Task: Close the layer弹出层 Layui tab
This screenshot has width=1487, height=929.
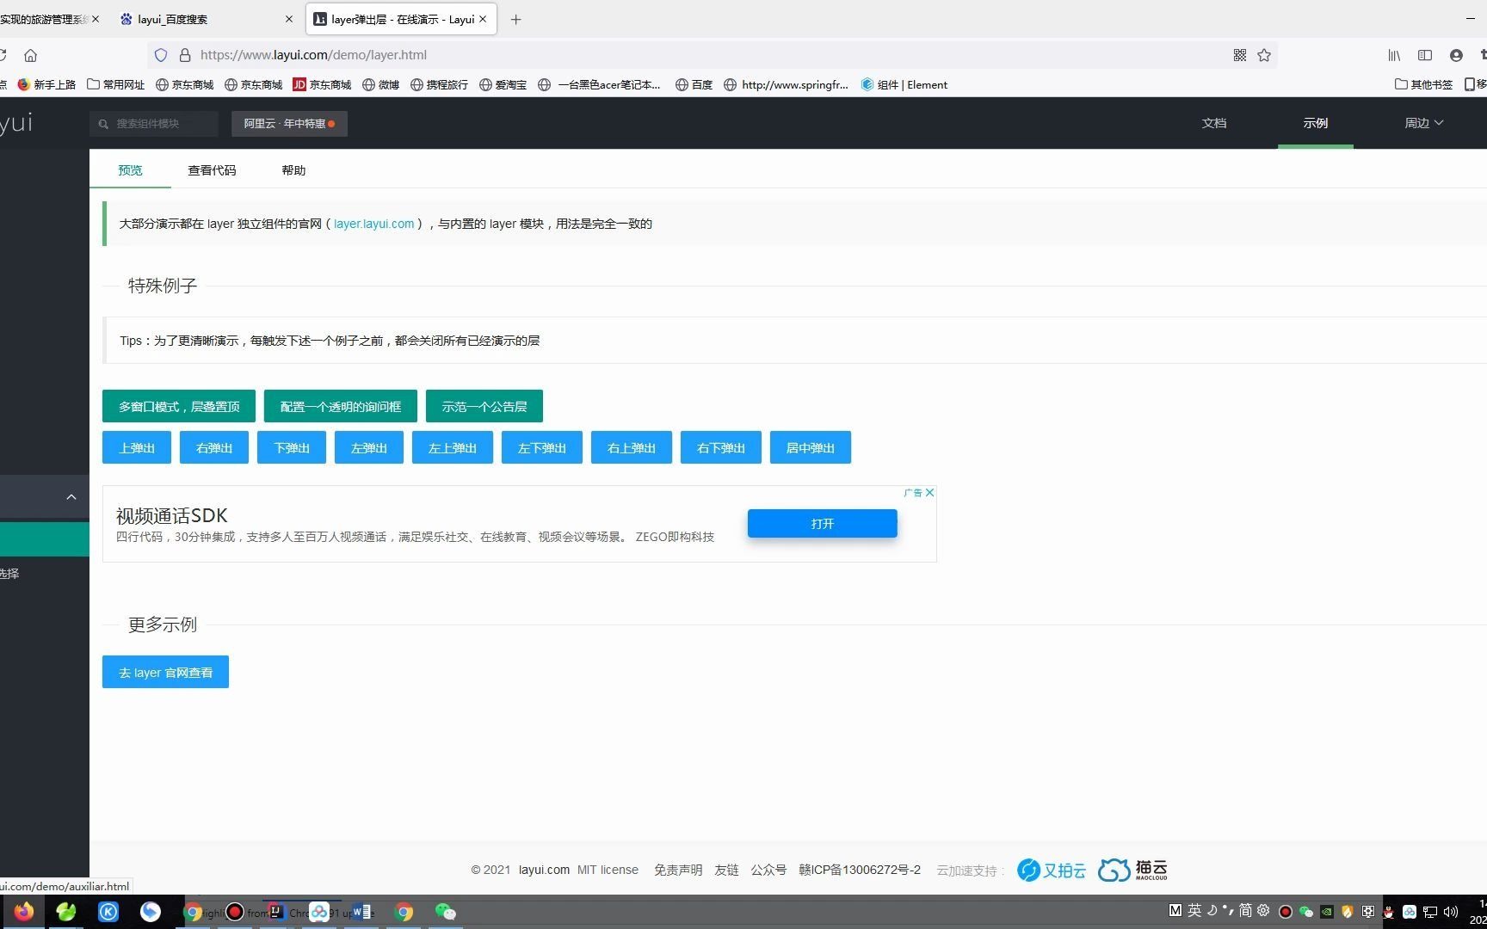Action: [x=483, y=19]
